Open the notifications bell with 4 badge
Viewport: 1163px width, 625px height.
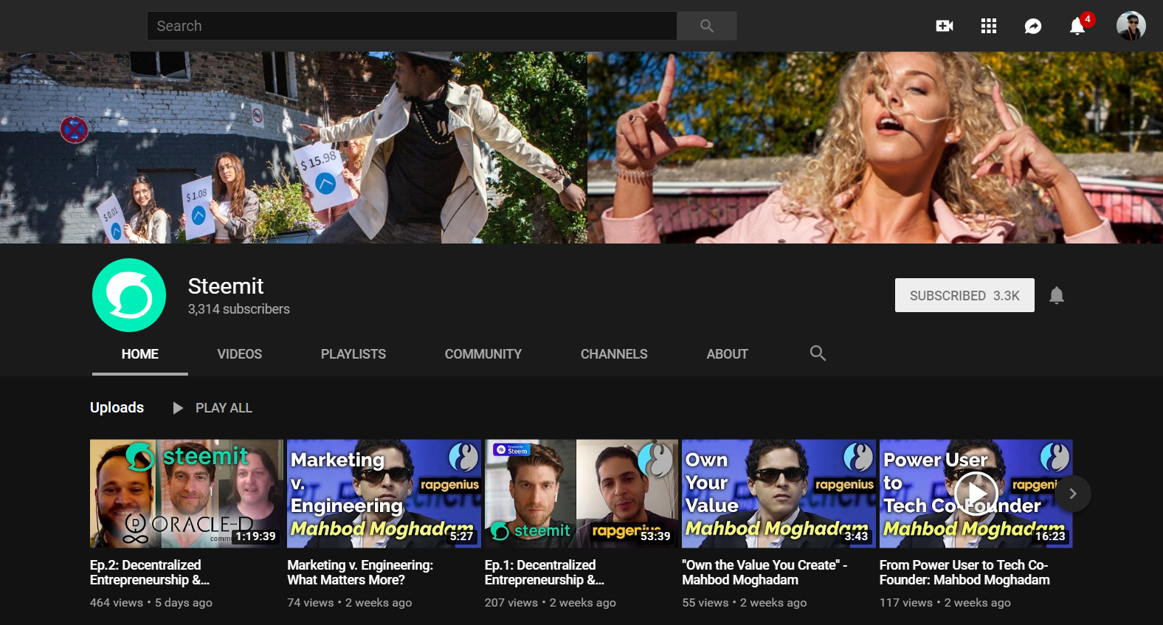point(1078,26)
